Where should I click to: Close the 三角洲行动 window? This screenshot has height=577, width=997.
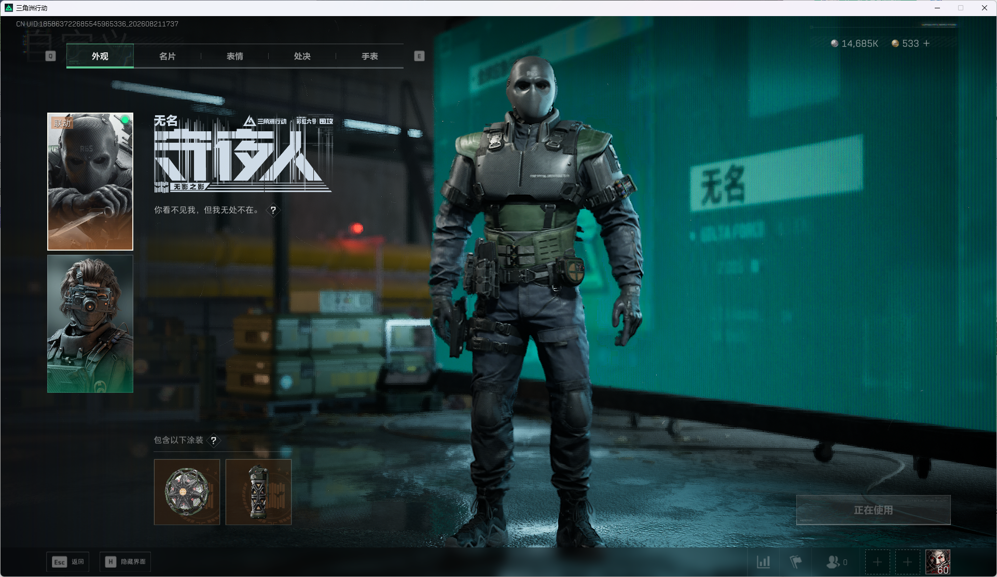tap(984, 8)
